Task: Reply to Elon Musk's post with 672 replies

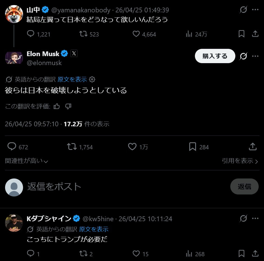Action: pos(12,147)
